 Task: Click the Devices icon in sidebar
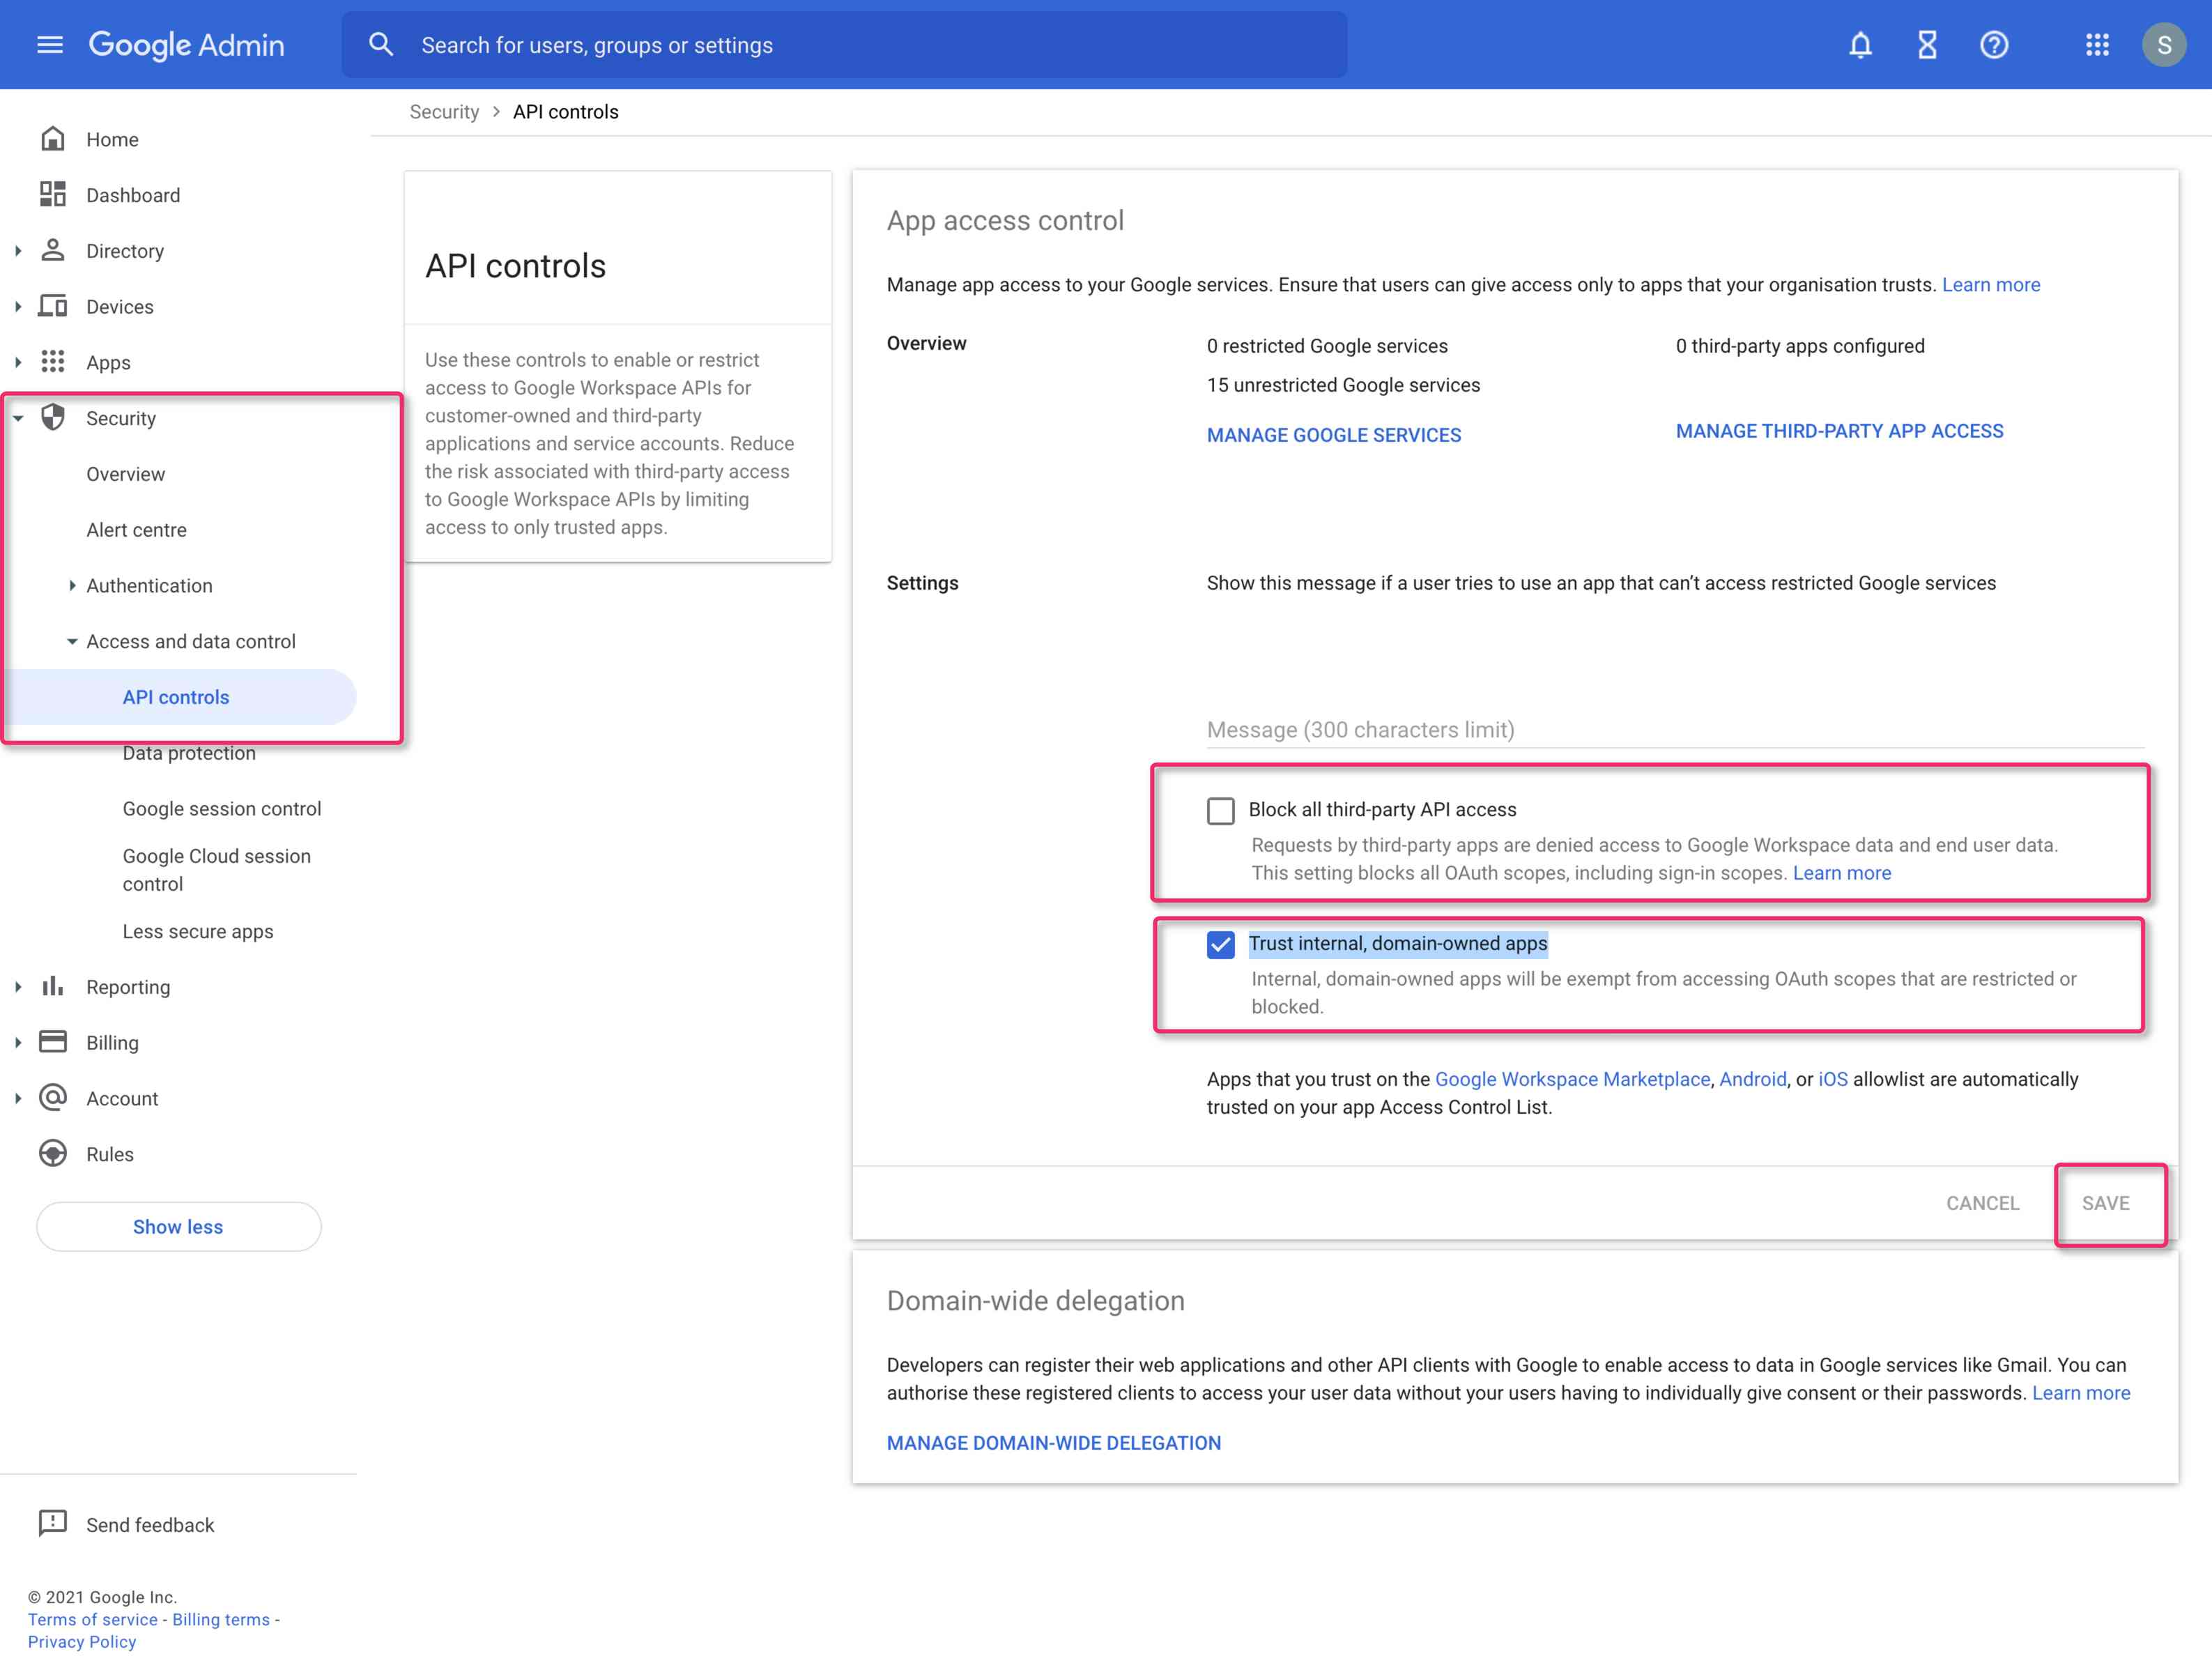tap(53, 306)
